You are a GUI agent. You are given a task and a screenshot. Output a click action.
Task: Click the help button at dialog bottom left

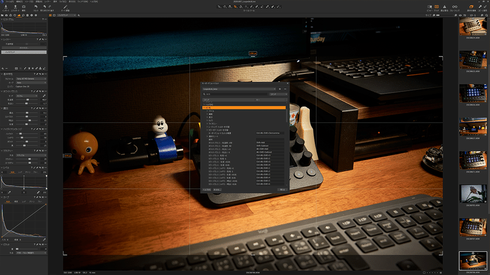pyautogui.click(x=206, y=189)
